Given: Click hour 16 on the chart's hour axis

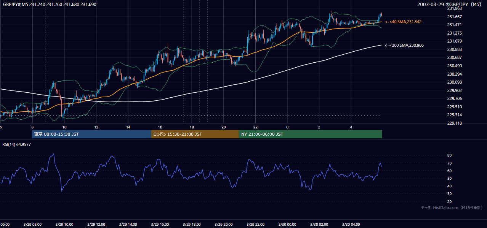Looking at the screenshot, I should coord(160,127).
